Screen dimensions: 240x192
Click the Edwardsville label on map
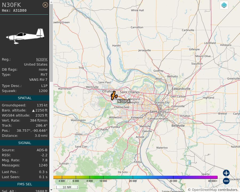[x=181, y=89]
